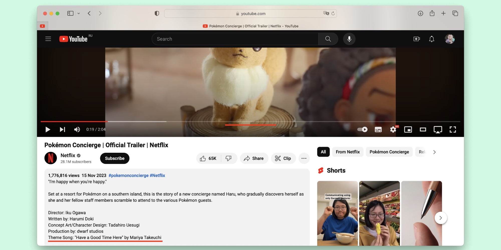Image resolution: width=501 pixels, height=250 pixels.
Task: Click the search magnifier button
Action: (x=328, y=39)
